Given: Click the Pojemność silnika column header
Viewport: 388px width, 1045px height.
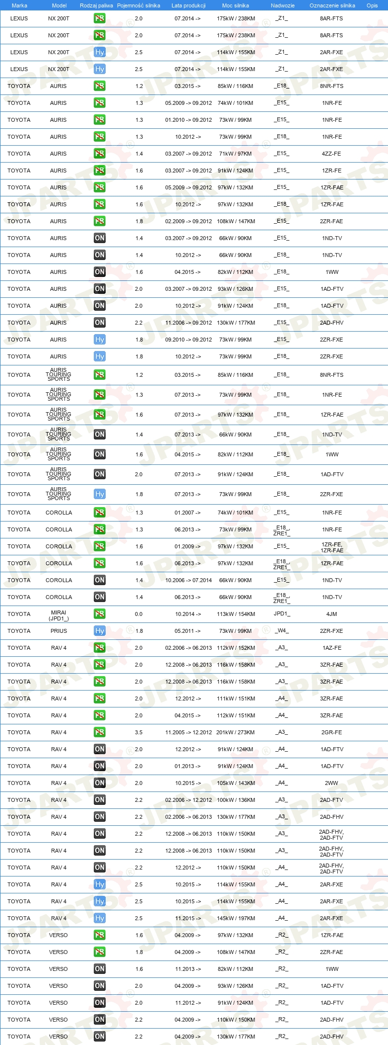Looking at the screenshot, I should [138, 5].
